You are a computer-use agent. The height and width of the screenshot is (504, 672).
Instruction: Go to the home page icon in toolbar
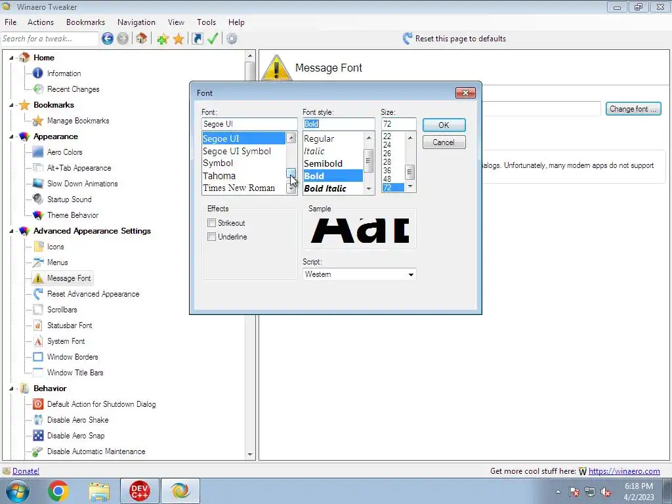[x=142, y=39]
